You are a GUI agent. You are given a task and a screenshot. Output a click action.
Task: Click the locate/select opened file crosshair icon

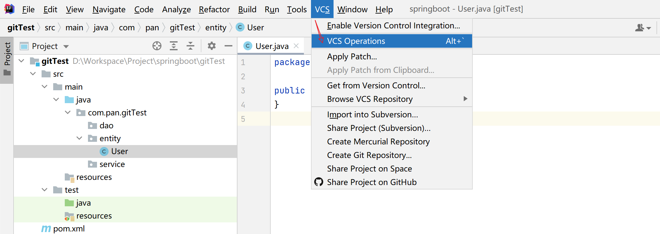tap(157, 46)
